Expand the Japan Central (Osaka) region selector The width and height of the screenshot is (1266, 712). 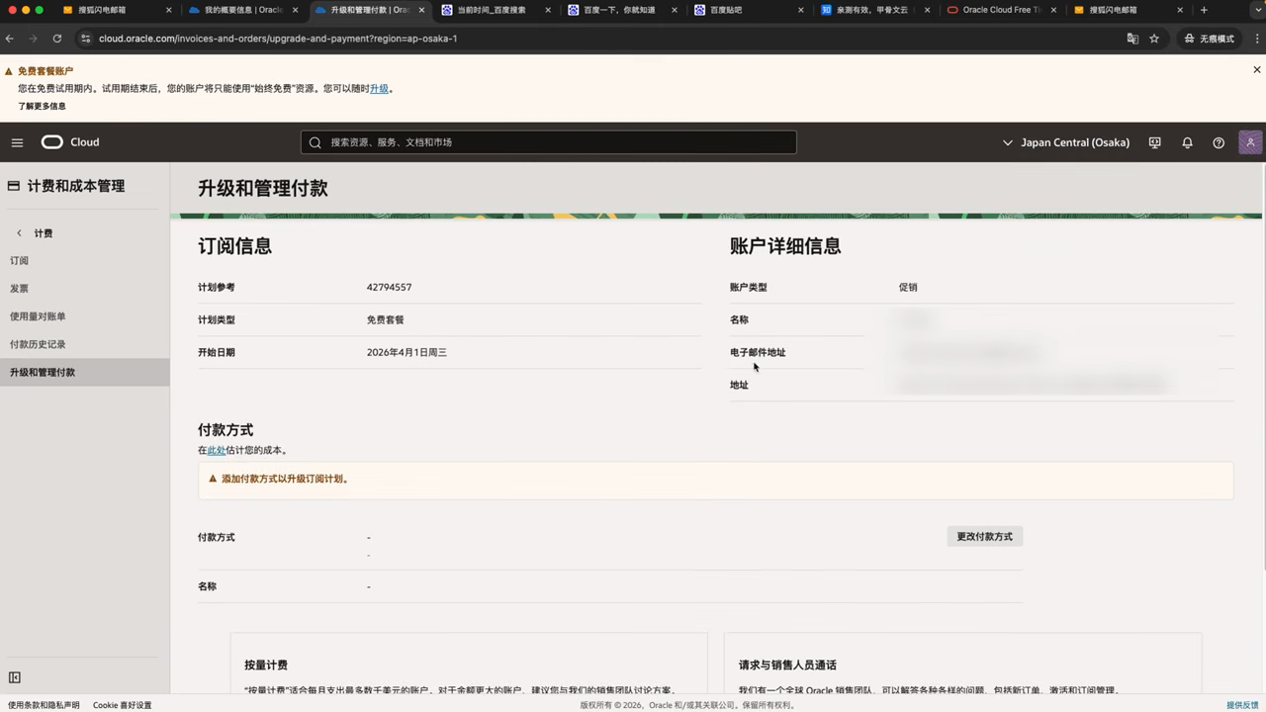point(1066,142)
